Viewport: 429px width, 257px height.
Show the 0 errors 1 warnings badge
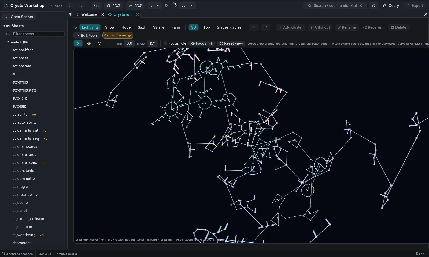click(118, 35)
